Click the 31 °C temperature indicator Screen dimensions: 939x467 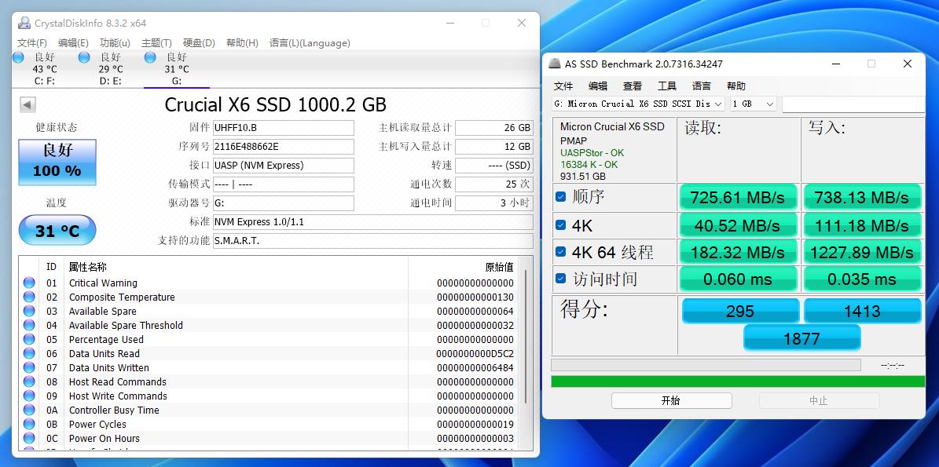[57, 231]
